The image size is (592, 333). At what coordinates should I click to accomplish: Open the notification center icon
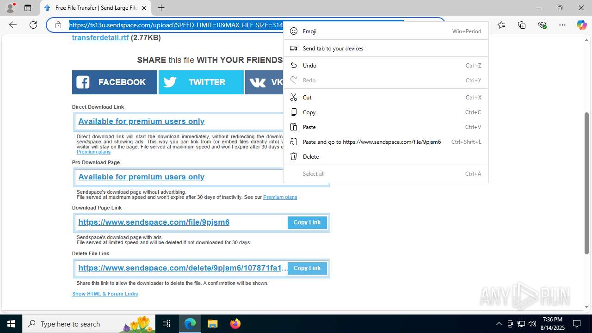(577, 324)
